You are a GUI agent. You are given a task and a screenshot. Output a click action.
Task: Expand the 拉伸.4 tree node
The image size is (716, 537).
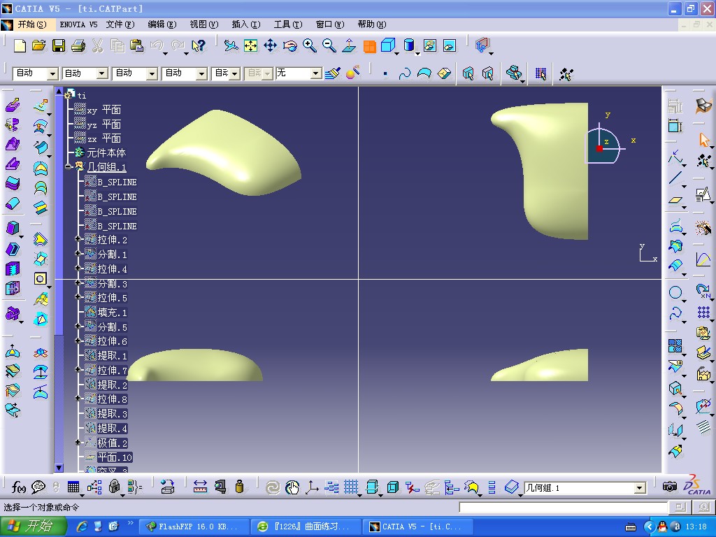click(78, 268)
